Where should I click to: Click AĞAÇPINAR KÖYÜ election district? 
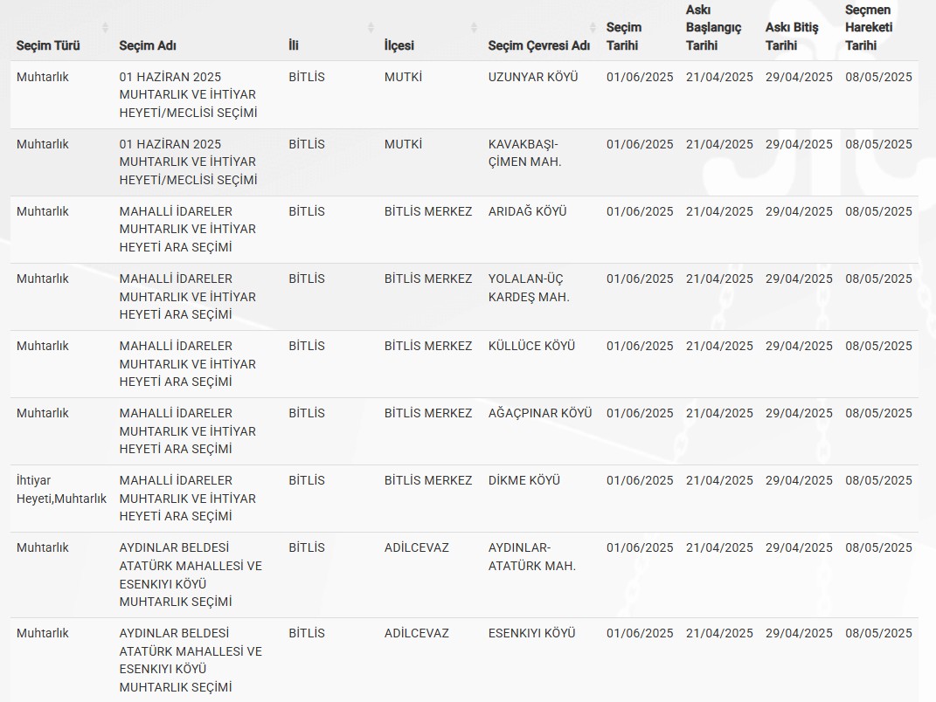(539, 413)
